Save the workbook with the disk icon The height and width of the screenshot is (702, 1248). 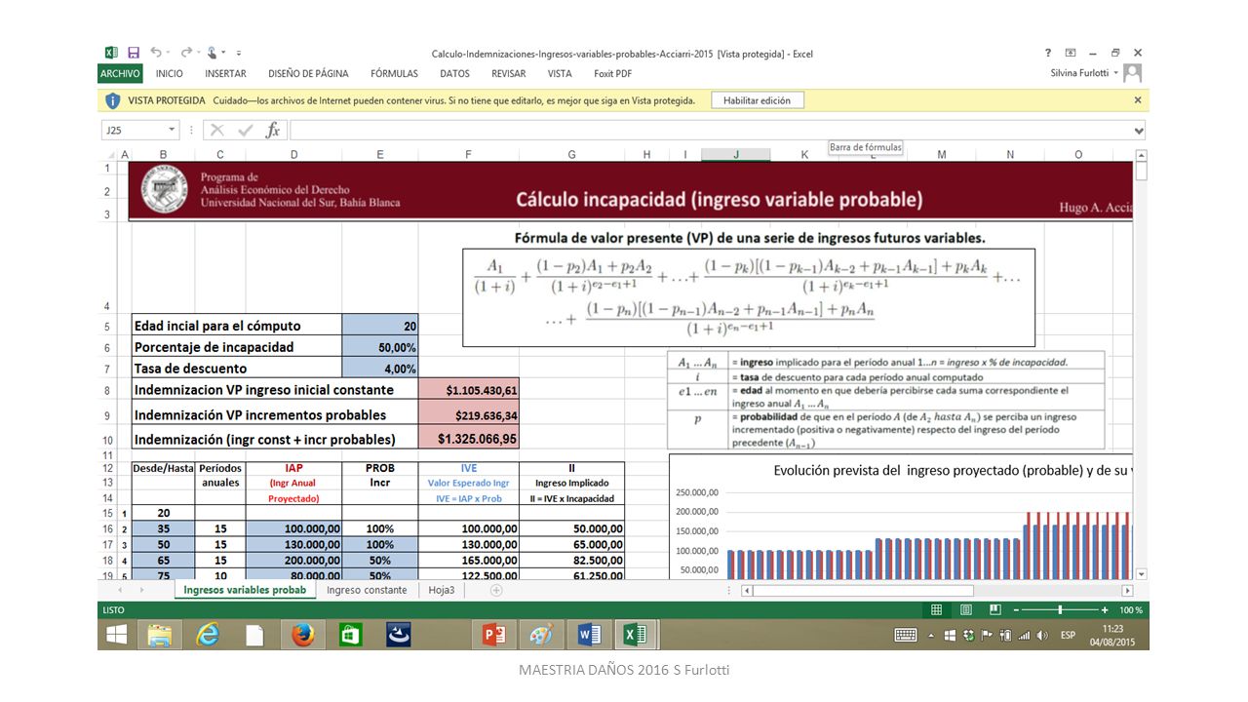(134, 53)
